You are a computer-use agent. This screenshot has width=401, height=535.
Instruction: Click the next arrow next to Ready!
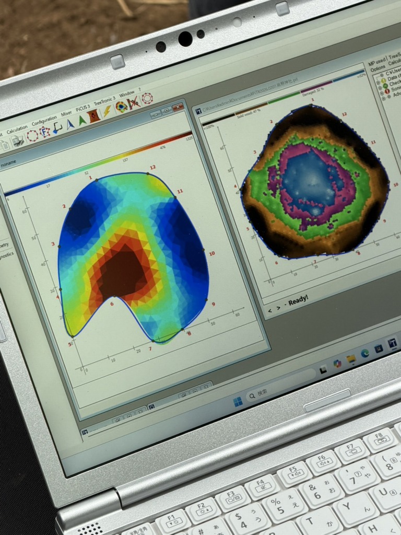279,308
